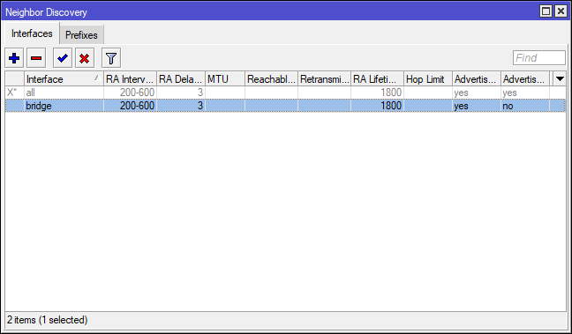This screenshot has width=572, height=334.
Task: Click the 'no' value in the bridge row
Action: click(508, 106)
